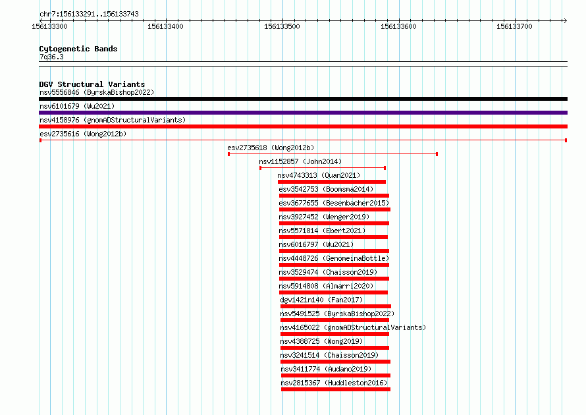Click the esv3542753 red bar
Viewport: 586px width, 415px height.
pyautogui.click(x=334, y=196)
